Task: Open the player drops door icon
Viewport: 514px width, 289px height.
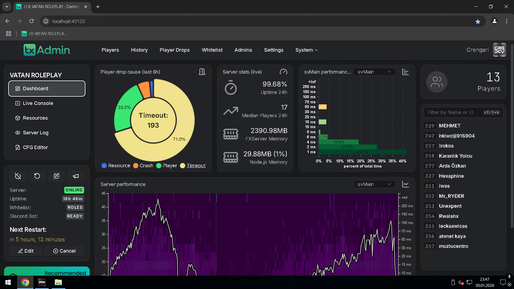Action: [x=202, y=72]
